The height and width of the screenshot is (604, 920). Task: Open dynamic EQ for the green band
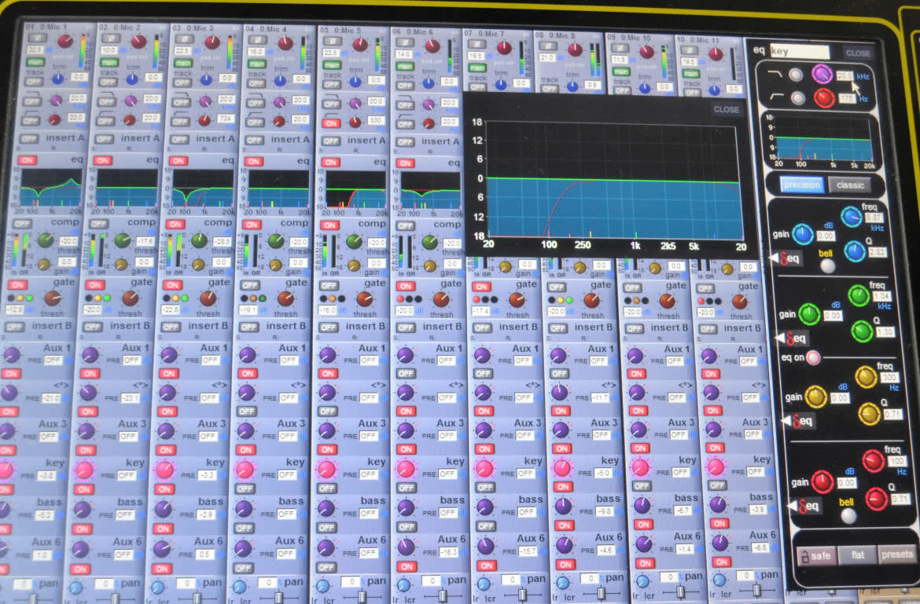[x=793, y=338]
